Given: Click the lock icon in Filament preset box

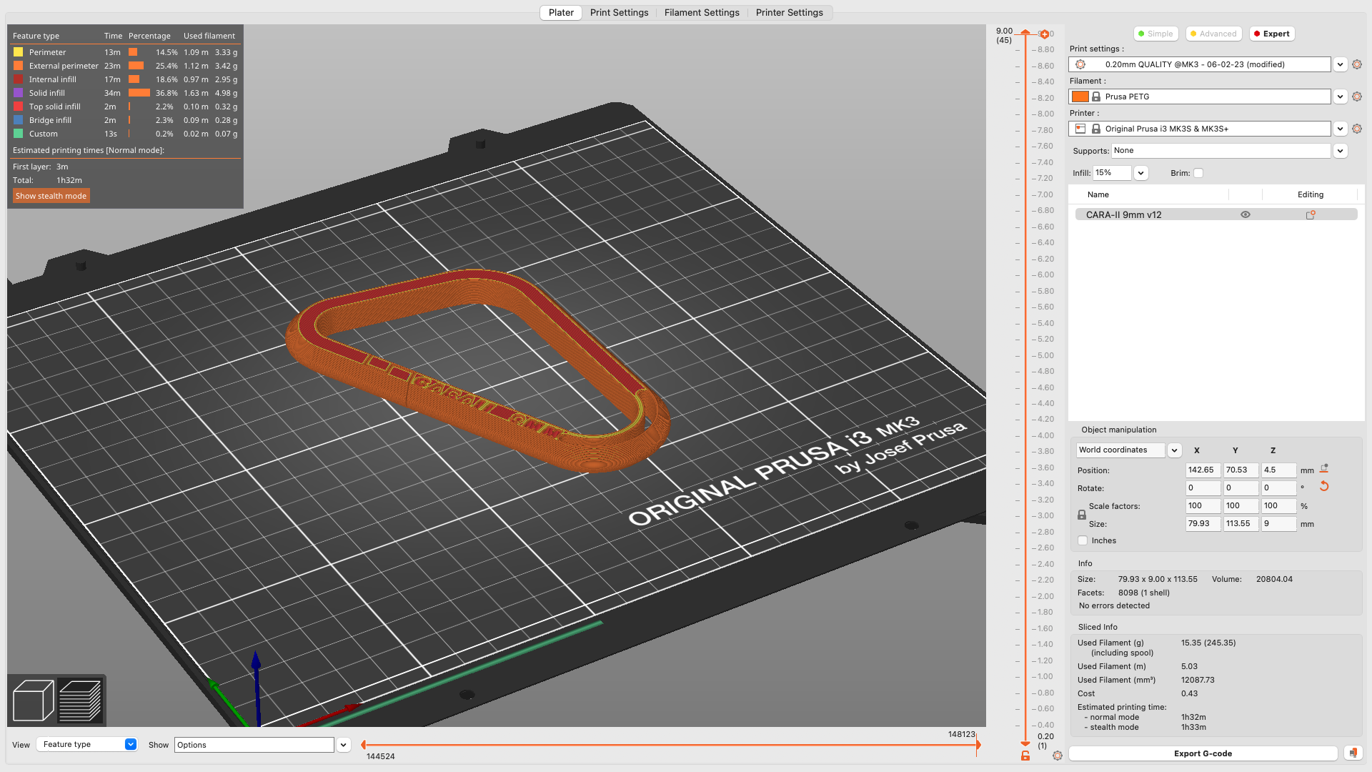Looking at the screenshot, I should coord(1096,96).
